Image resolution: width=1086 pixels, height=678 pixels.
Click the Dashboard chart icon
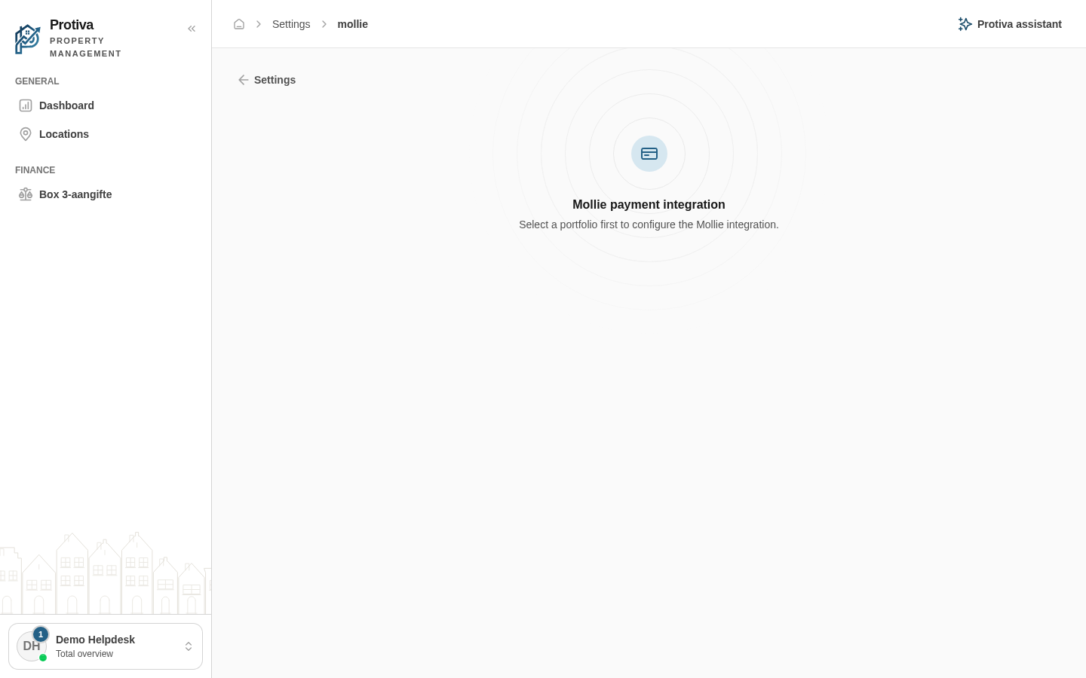click(x=26, y=105)
